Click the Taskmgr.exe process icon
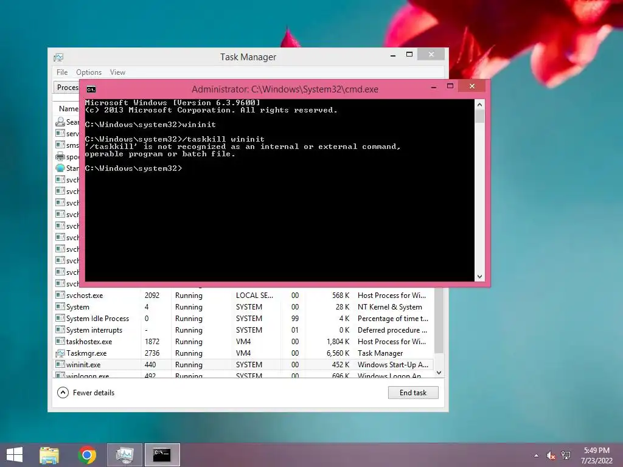Image resolution: width=623 pixels, height=467 pixels. pyautogui.click(x=60, y=353)
